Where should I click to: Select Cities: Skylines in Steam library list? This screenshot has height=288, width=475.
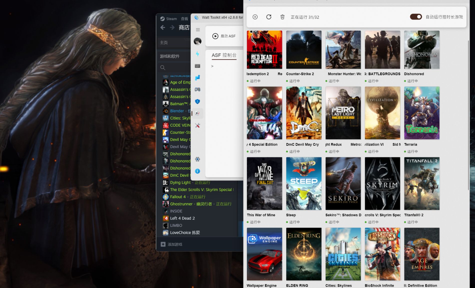click(x=176, y=118)
